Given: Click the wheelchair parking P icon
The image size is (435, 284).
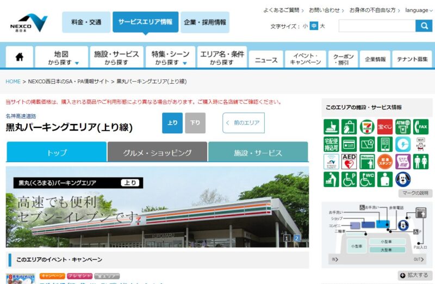Looking at the screenshot, I should [x=349, y=180].
